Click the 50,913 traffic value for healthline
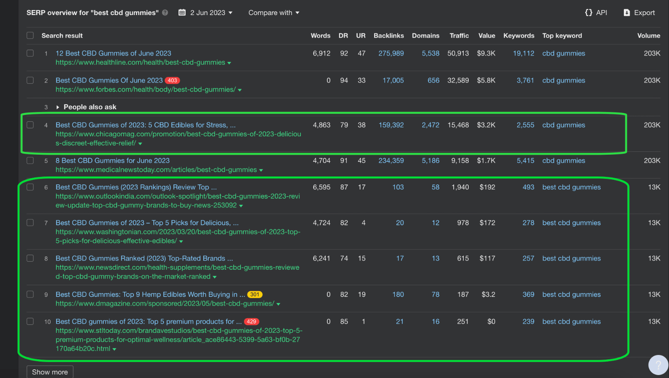This screenshot has width=669, height=378. (458, 53)
